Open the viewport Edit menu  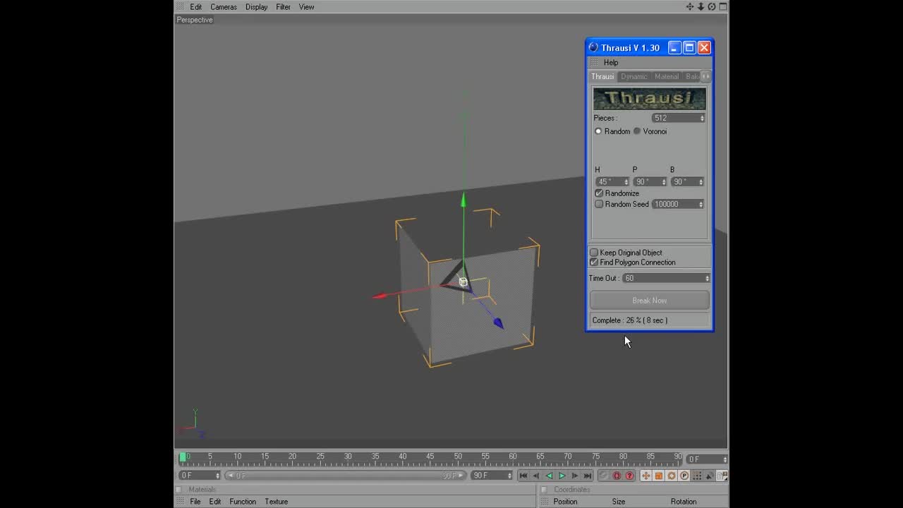(x=195, y=7)
